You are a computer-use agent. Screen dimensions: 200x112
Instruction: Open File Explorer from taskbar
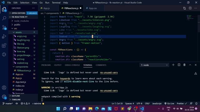[90, 109]
